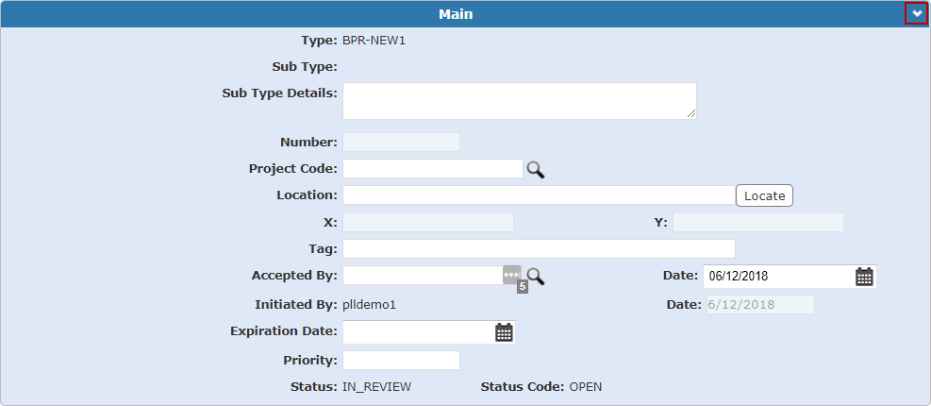This screenshot has width=931, height=406.
Task: Select the Location text field
Action: tap(538, 195)
